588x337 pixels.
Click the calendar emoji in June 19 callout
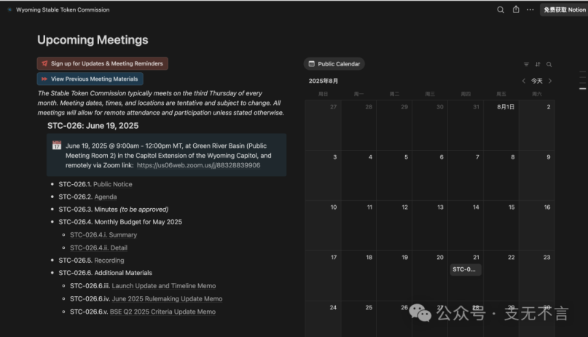56,146
